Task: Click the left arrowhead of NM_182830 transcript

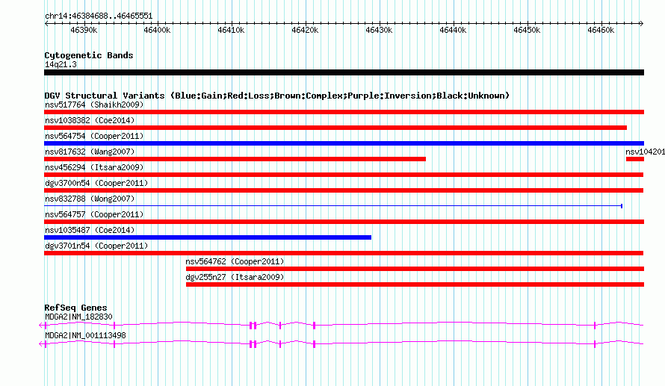Action: pos(41,325)
